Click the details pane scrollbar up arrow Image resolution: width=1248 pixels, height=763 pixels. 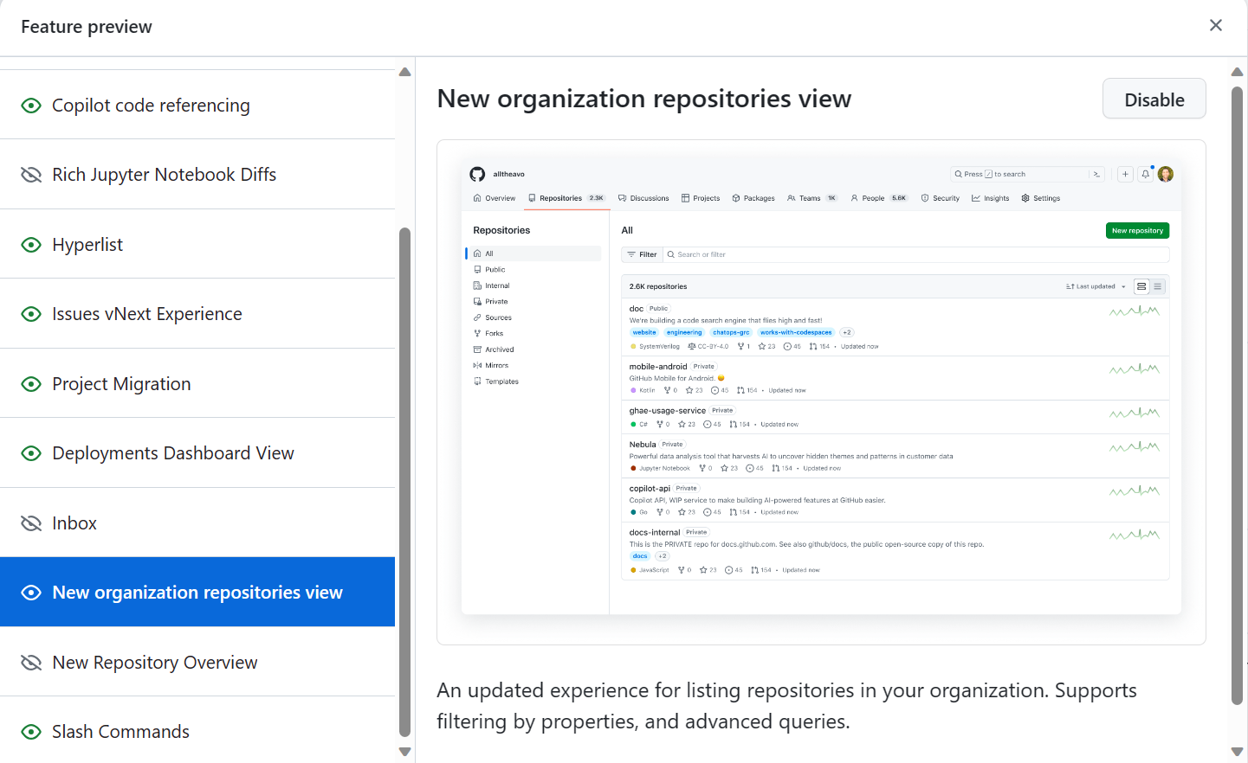(1237, 72)
